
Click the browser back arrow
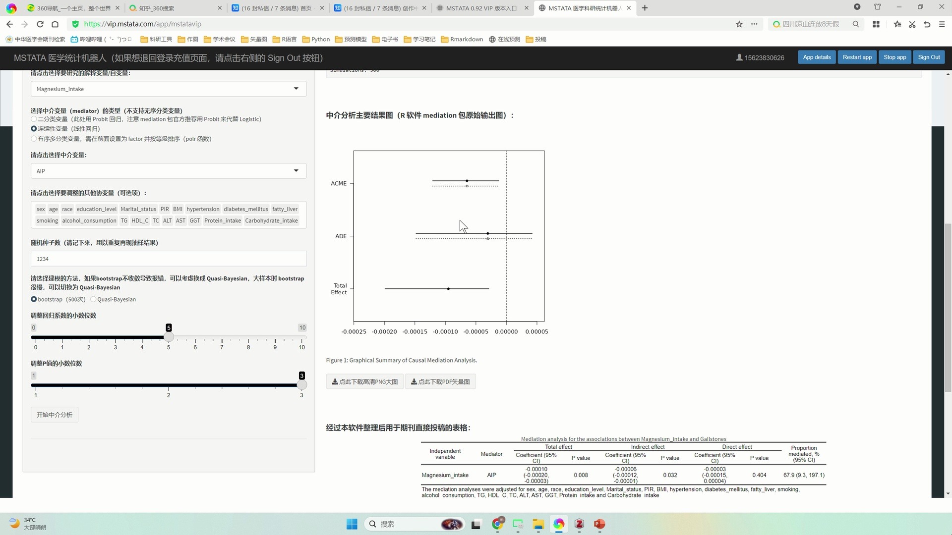point(10,24)
